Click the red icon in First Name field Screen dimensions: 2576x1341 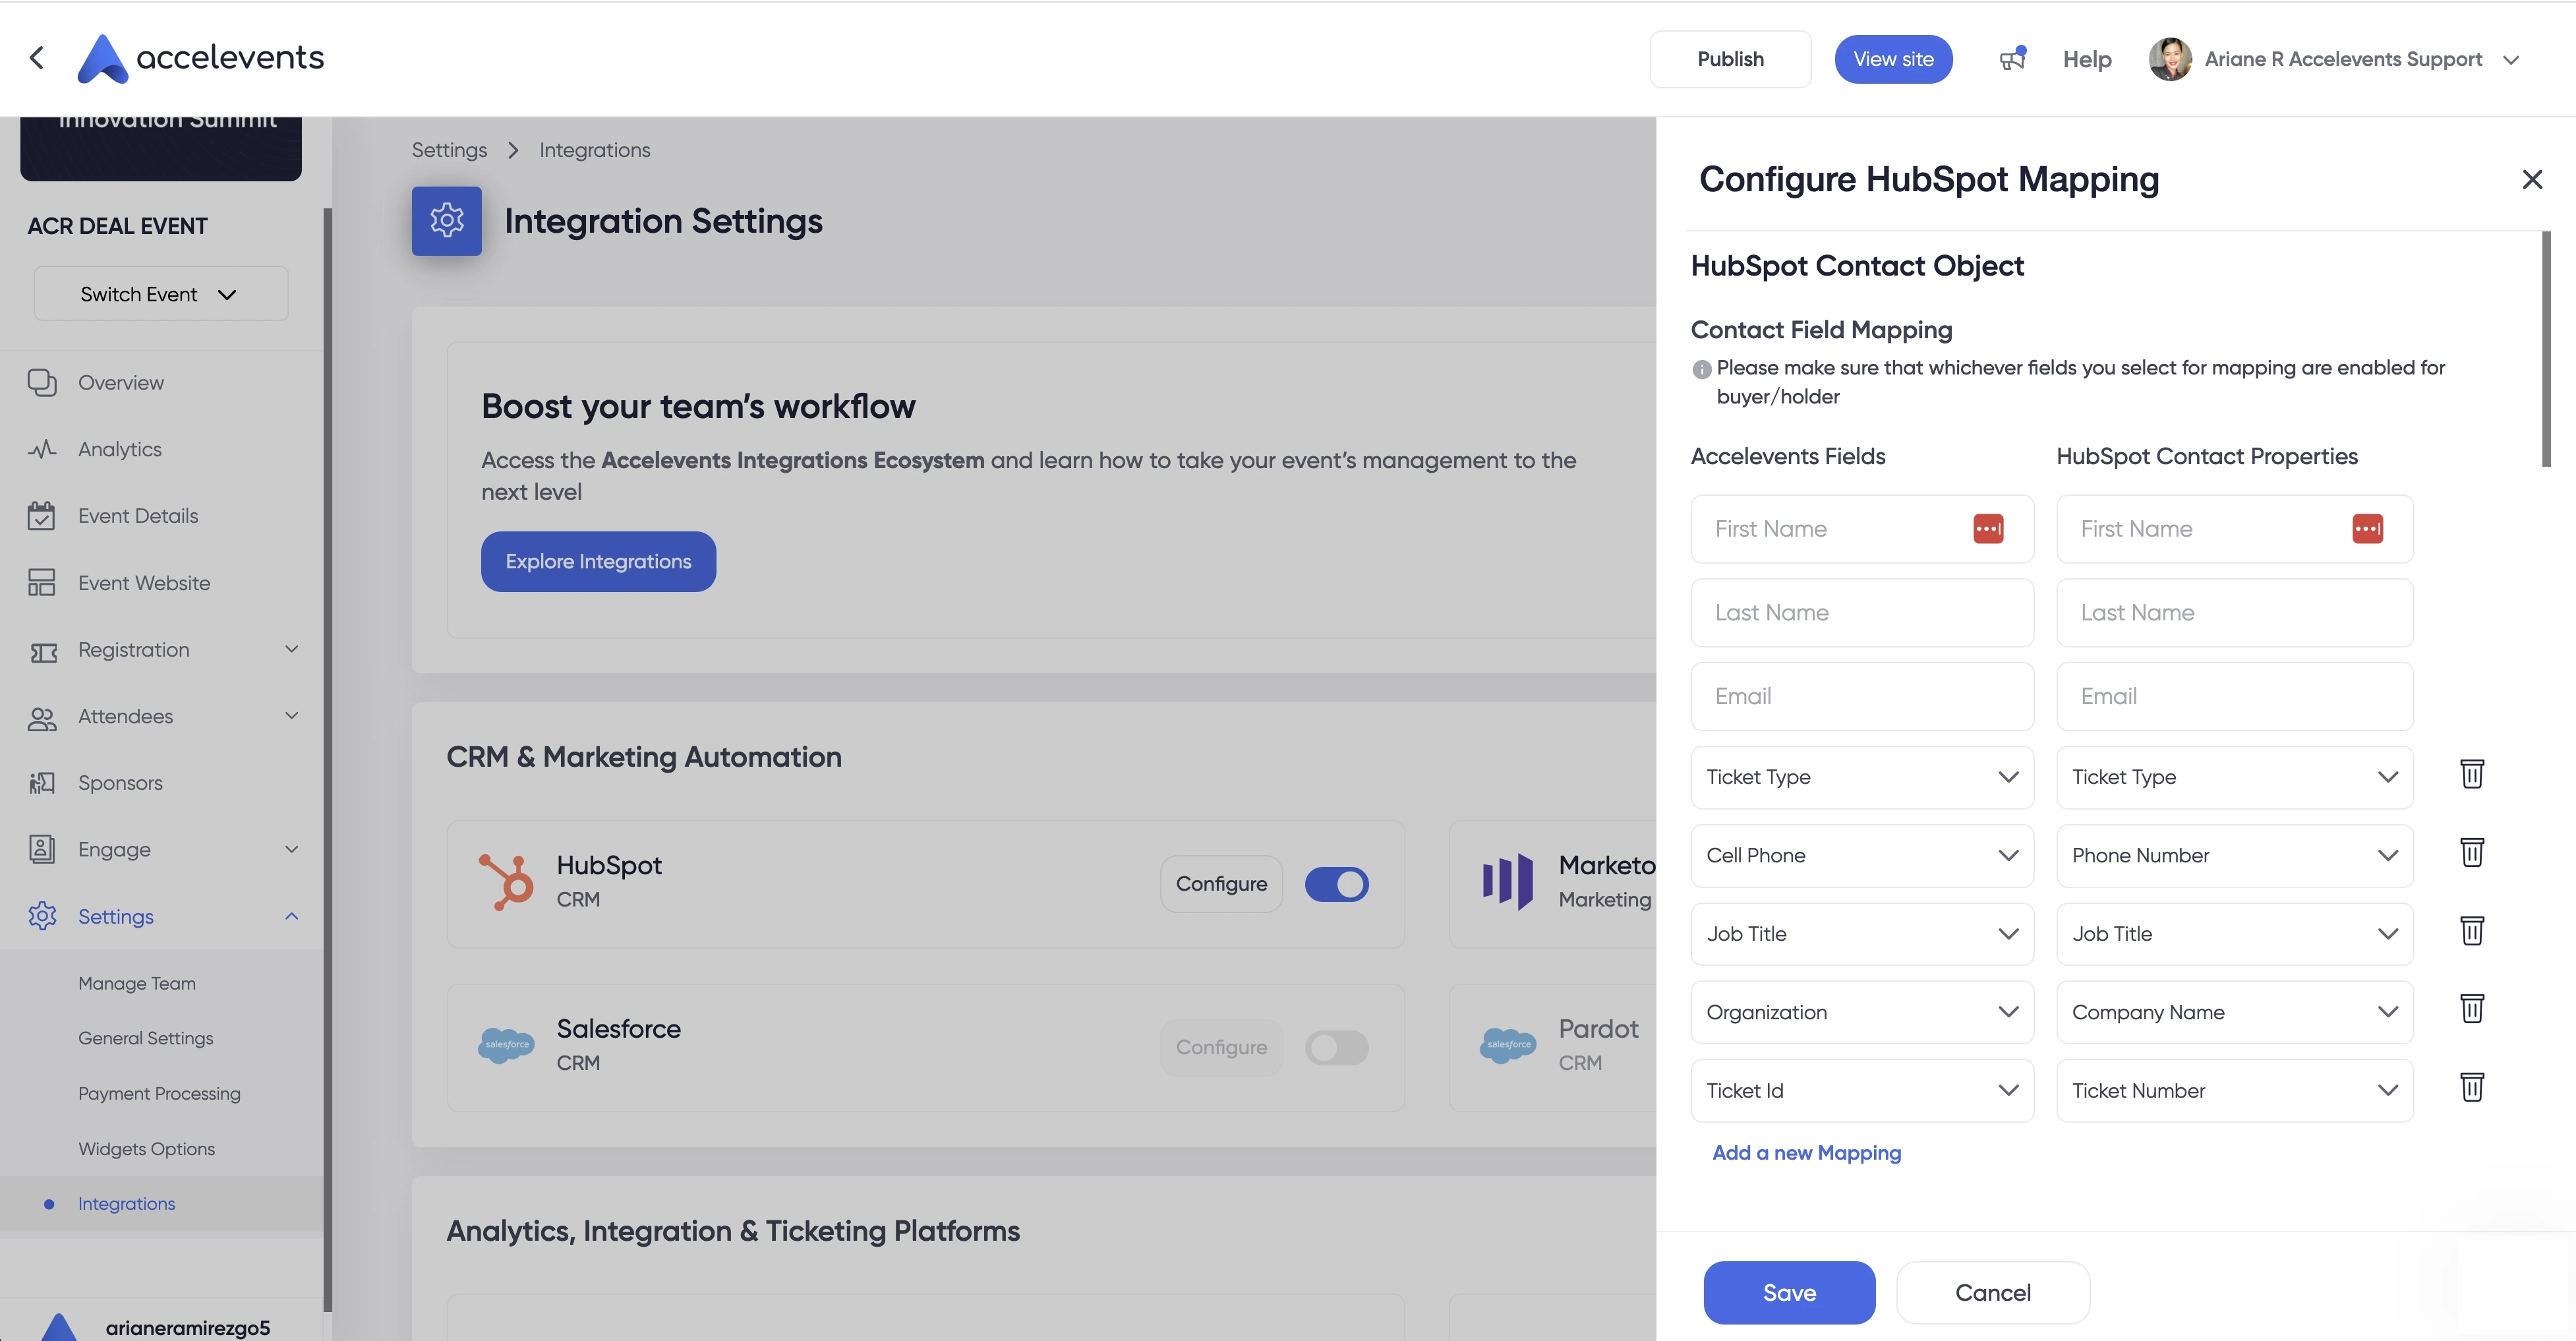point(1987,529)
